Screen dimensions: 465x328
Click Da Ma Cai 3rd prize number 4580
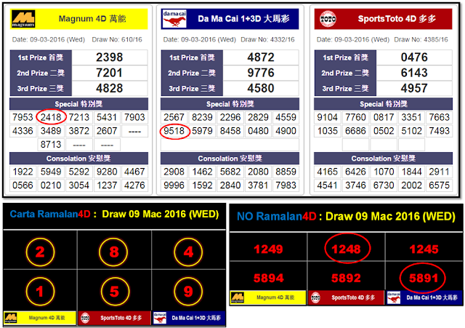(x=261, y=88)
